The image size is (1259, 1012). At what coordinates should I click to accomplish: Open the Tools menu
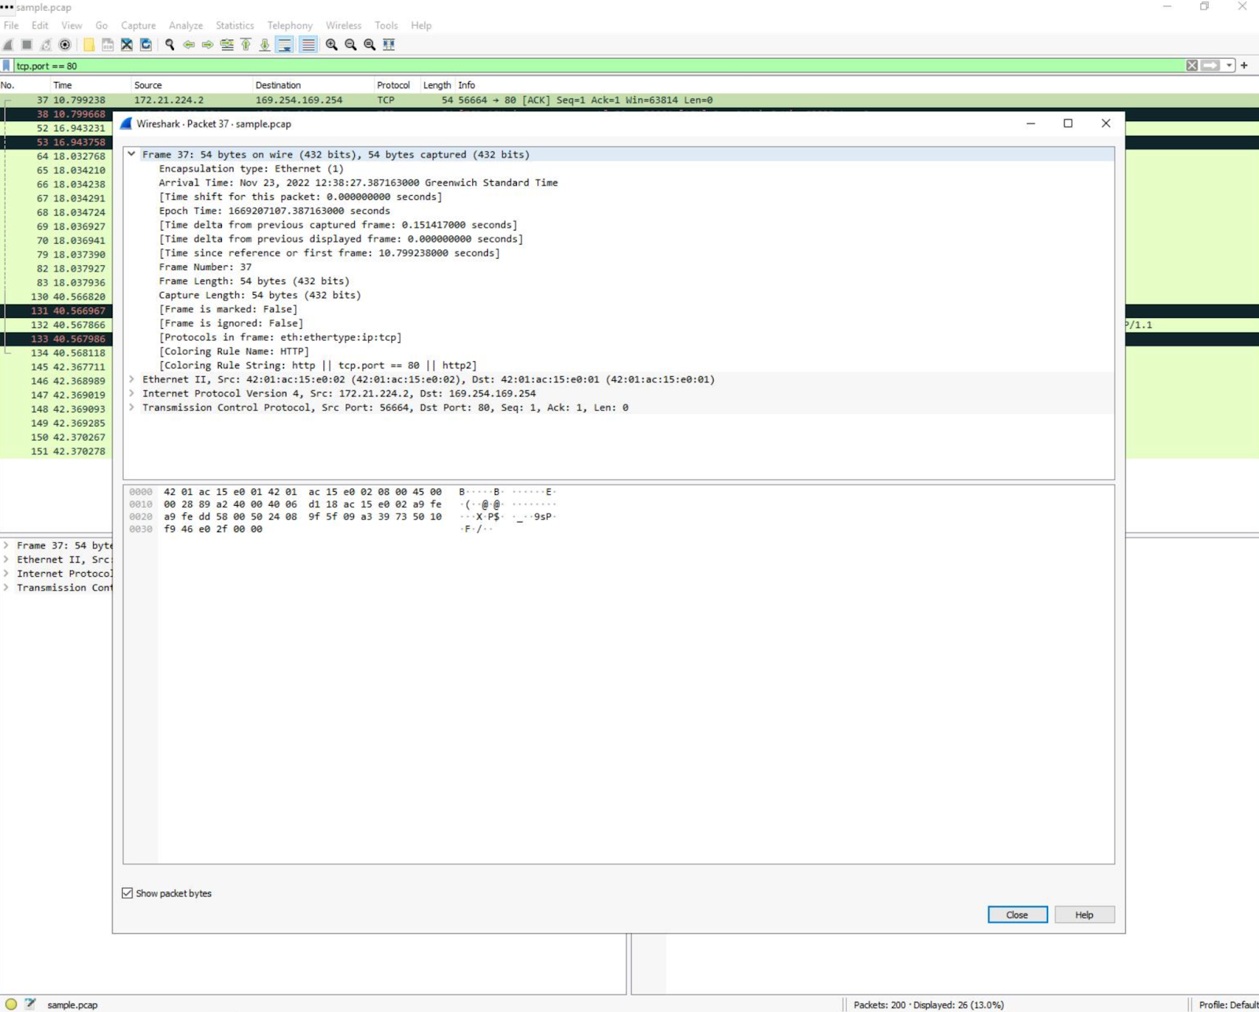[386, 25]
